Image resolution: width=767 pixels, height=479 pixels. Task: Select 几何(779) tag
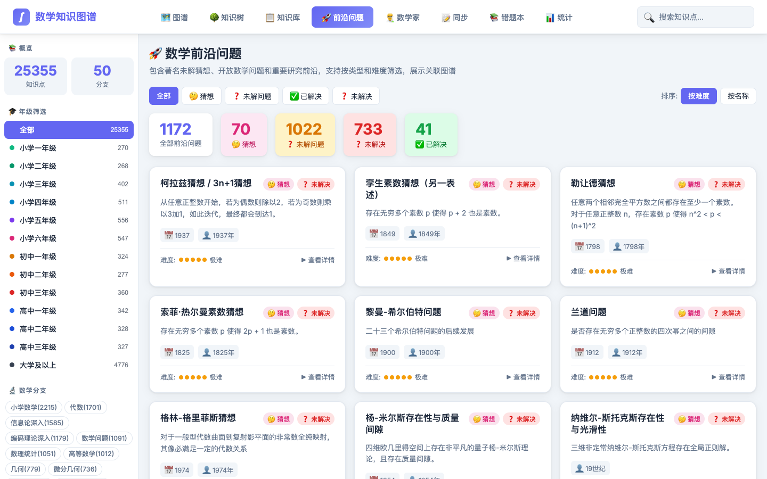(x=26, y=469)
